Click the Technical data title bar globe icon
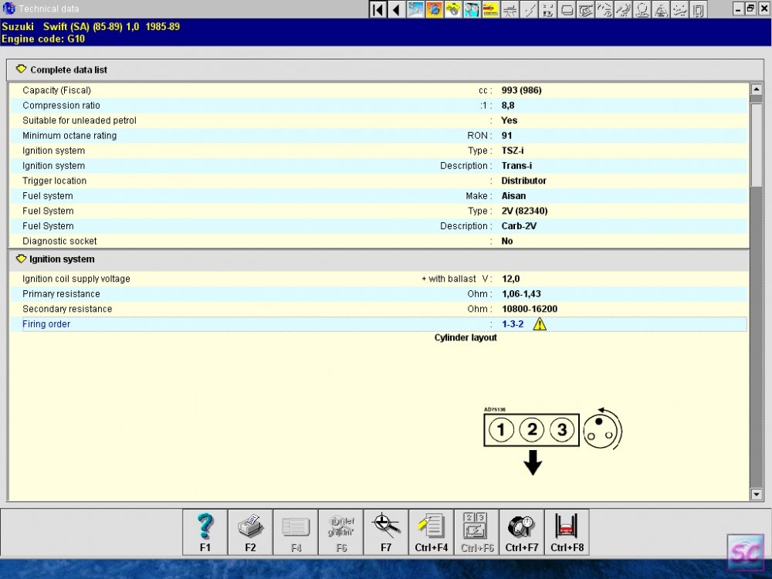Viewport: 772px width, 579px height. coord(8,8)
